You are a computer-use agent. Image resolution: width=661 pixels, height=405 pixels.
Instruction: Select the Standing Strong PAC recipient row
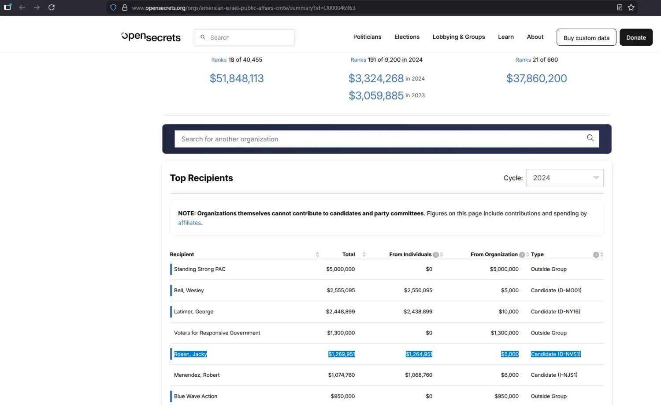387,269
